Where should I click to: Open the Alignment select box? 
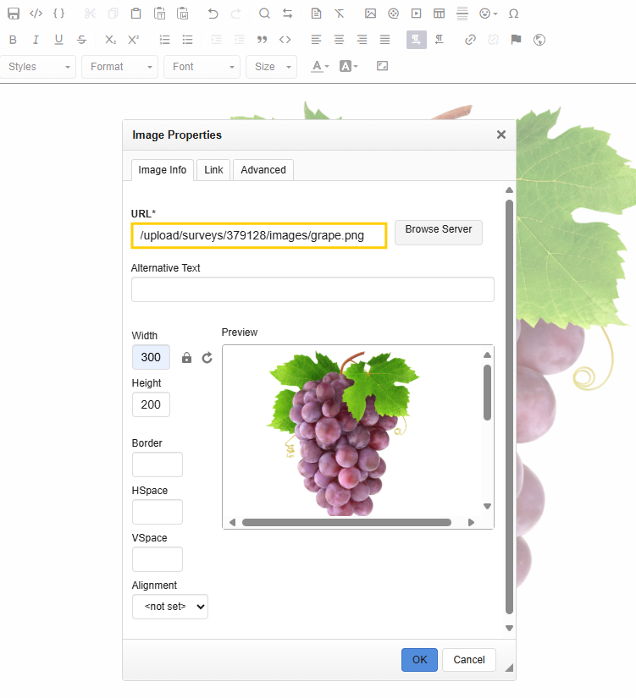pyautogui.click(x=169, y=607)
